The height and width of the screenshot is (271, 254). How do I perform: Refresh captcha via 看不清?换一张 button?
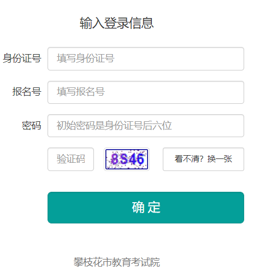click(x=203, y=159)
